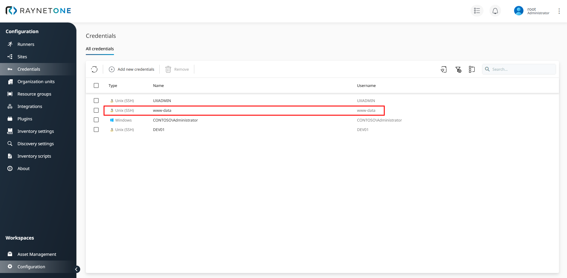Click the RayNetOne logo
567x278 pixels.
(x=38, y=11)
